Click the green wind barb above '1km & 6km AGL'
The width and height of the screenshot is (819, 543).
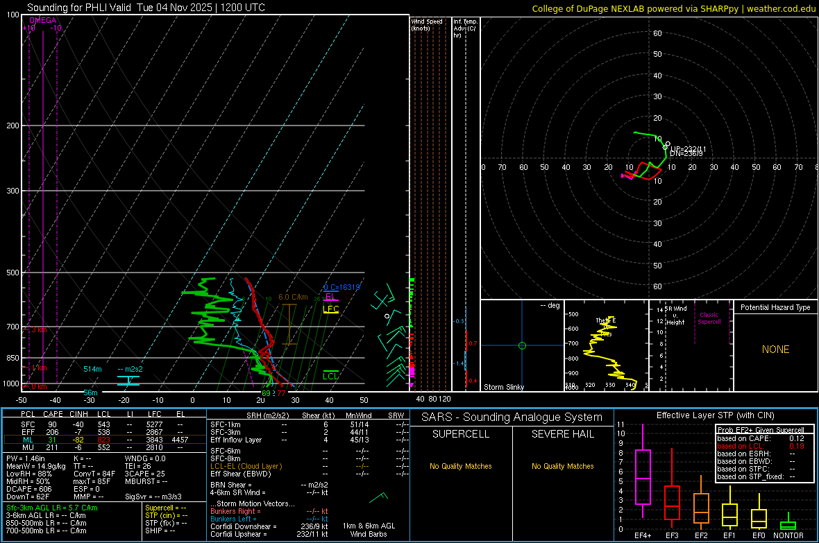[x=379, y=497]
